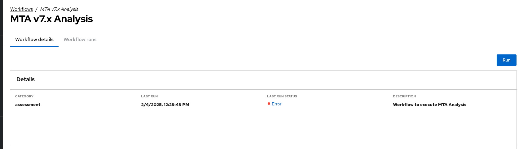Click the LAST RUN field label

[x=149, y=96]
